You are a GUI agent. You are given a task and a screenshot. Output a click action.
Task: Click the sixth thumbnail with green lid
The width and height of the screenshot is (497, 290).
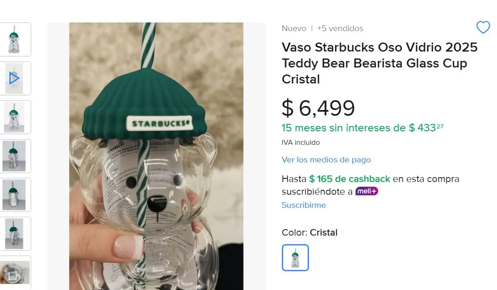pyautogui.click(x=16, y=234)
